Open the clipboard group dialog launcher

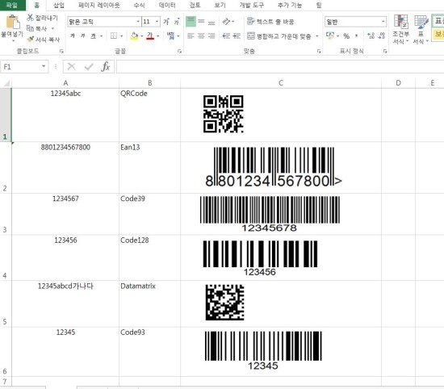pos(61,51)
